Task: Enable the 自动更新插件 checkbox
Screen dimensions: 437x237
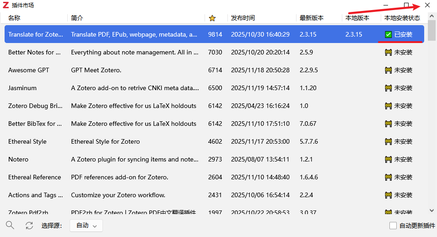Action: click(393, 226)
